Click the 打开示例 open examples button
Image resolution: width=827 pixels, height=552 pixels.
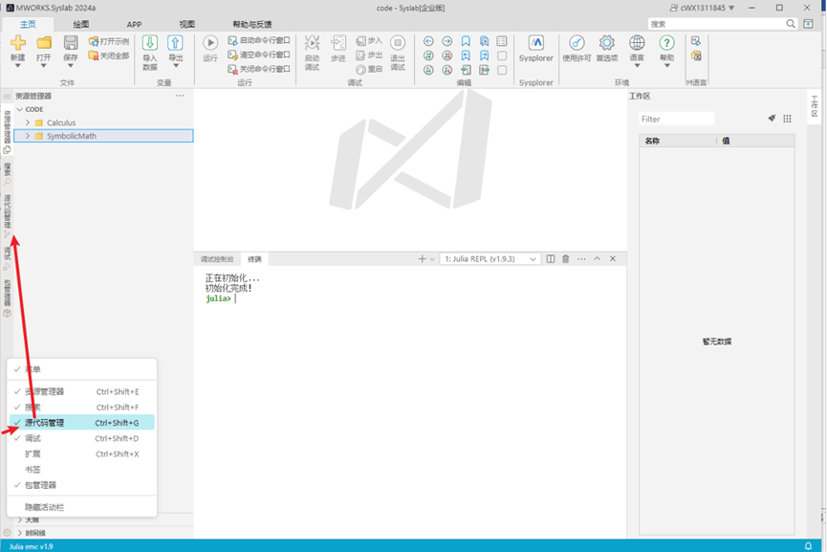[x=109, y=41]
